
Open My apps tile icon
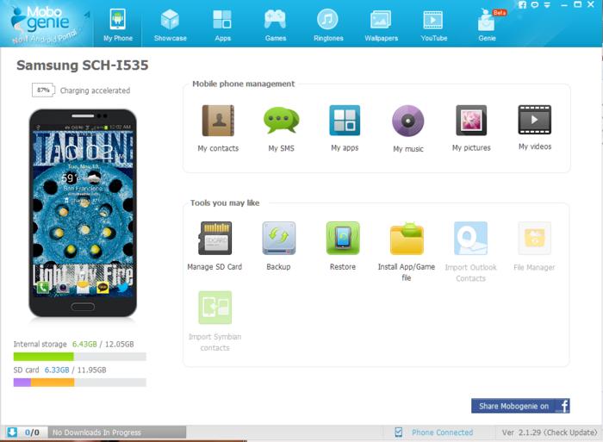coord(345,121)
